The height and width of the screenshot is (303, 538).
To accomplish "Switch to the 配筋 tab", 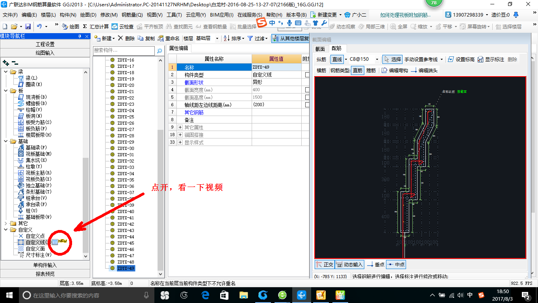I will click(336, 49).
